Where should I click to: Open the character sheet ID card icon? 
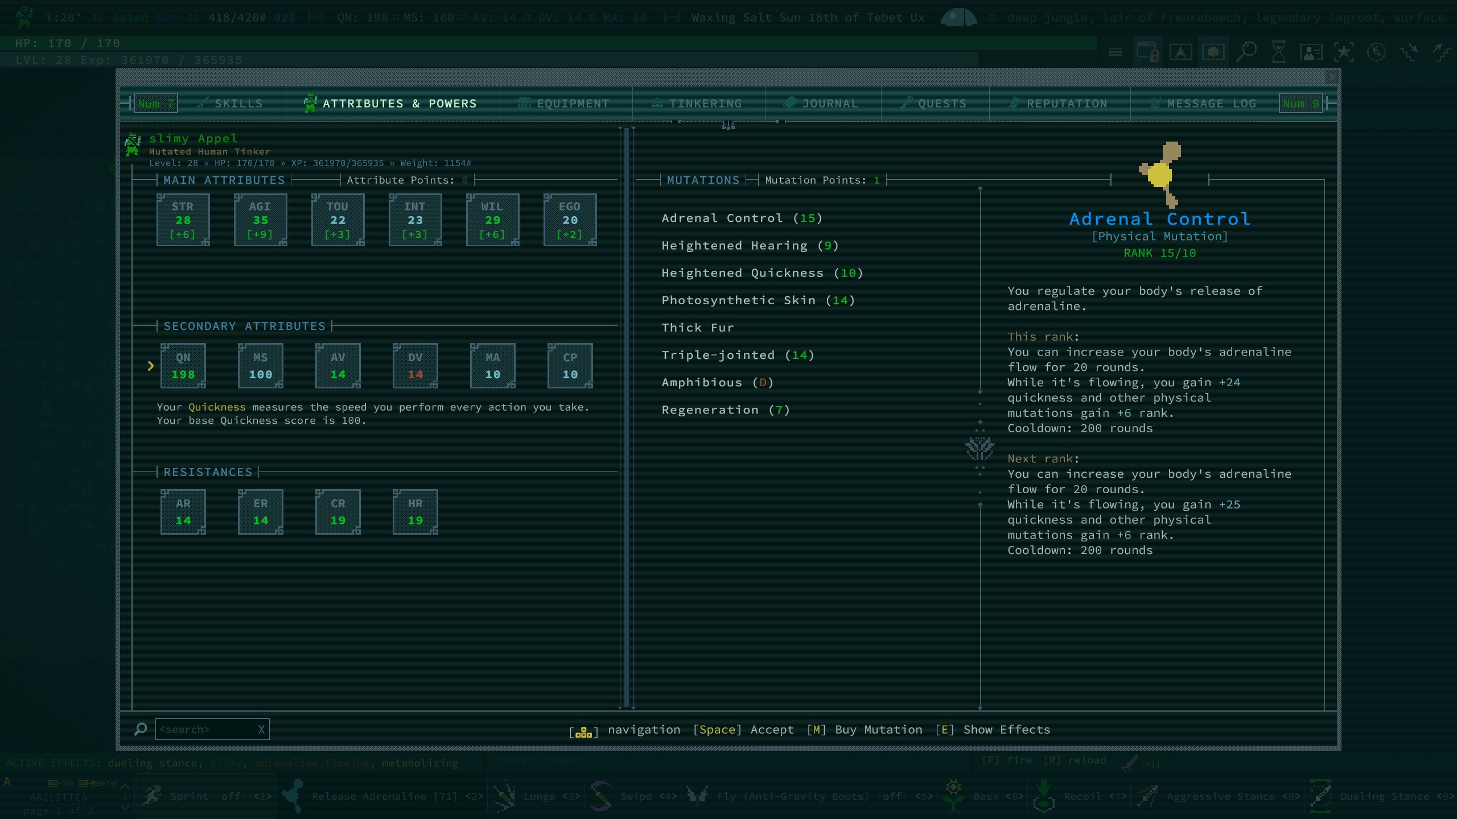pos(1311,52)
